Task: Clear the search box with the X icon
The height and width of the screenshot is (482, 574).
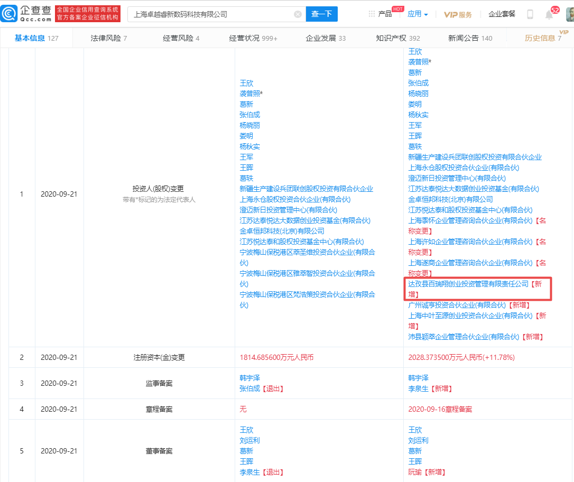Action: point(298,14)
